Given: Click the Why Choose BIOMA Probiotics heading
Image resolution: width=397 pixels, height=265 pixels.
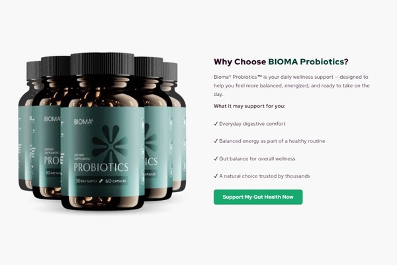Looking at the screenshot, I should (x=281, y=62).
